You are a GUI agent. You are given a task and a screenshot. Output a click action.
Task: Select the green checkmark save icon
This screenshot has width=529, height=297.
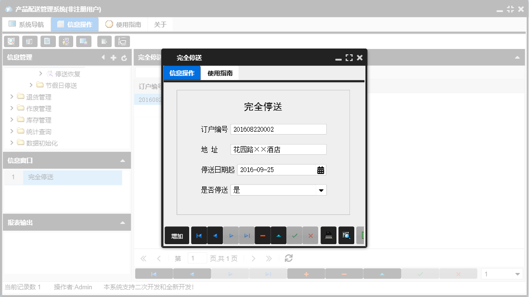coord(295,235)
